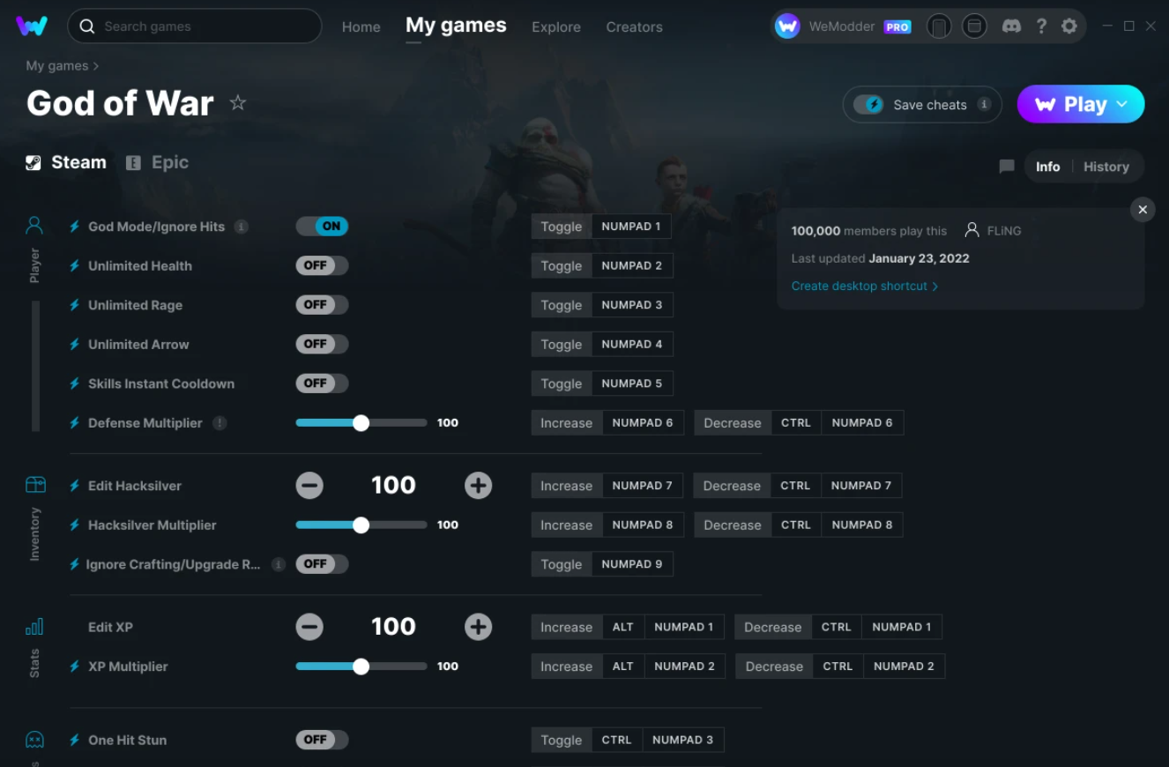Enable Ignore Crafting/Upgrade toggle
1169x767 pixels.
[x=322, y=564]
